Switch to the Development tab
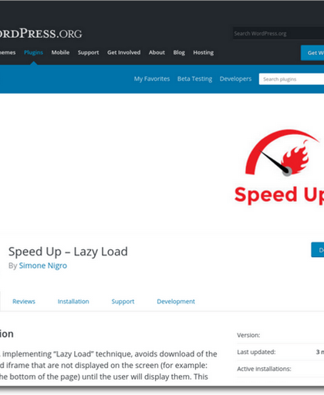Screen dimensions: 324x395 pos(176,302)
